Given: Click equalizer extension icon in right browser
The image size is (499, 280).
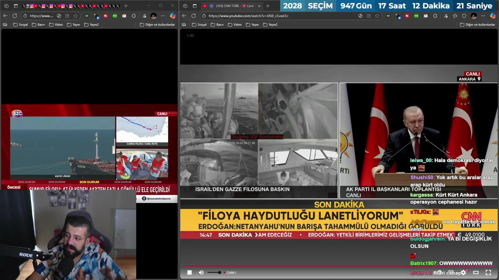Looking at the screenshot, I should tap(388, 16).
